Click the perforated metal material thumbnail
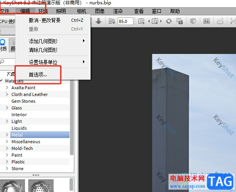The height and width of the screenshot is (192, 236). (41, 186)
